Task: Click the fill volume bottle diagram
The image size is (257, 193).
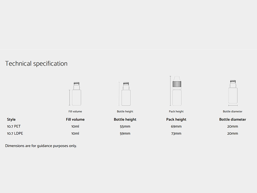Action: pos(76,93)
